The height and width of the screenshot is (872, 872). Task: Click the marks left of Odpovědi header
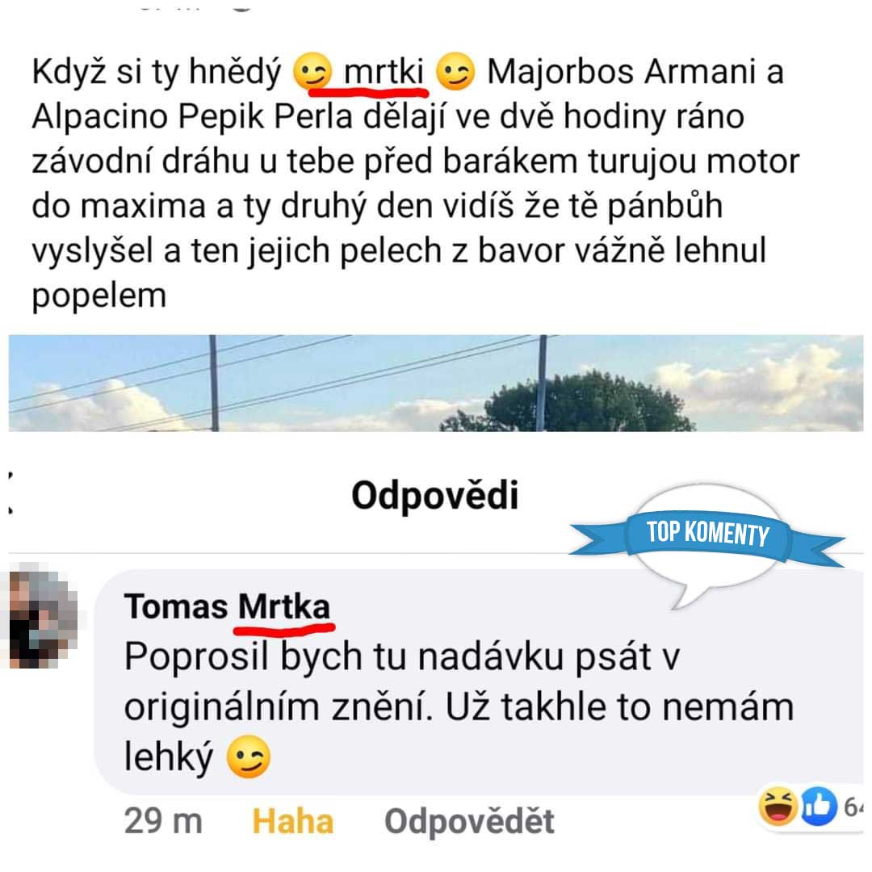(10, 493)
